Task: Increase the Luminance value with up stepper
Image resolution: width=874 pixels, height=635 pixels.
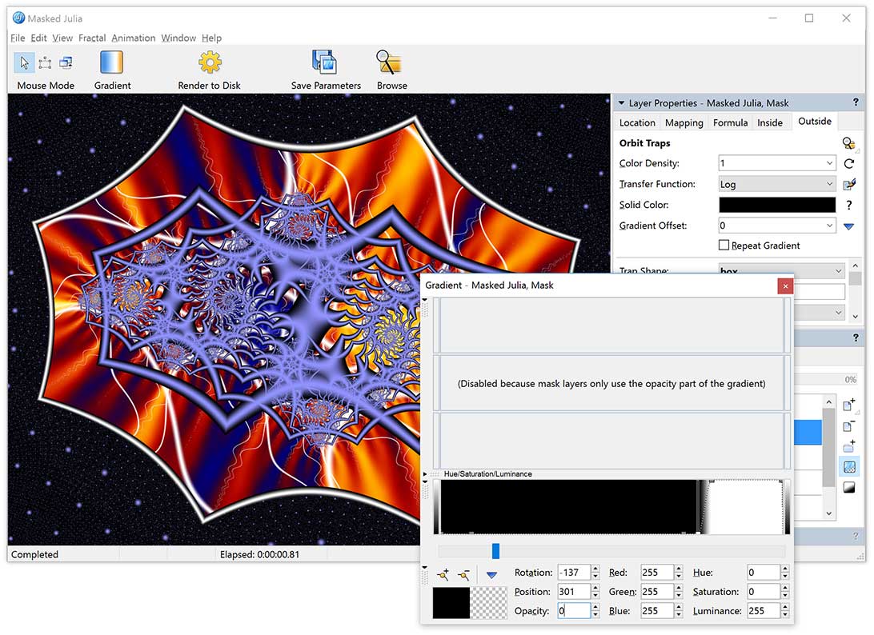Action: (x=785, y=607)
